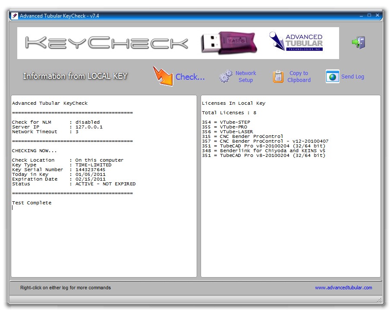Click the Check... text button
This screenshot has width=390, height=316.
pos(190,77)
